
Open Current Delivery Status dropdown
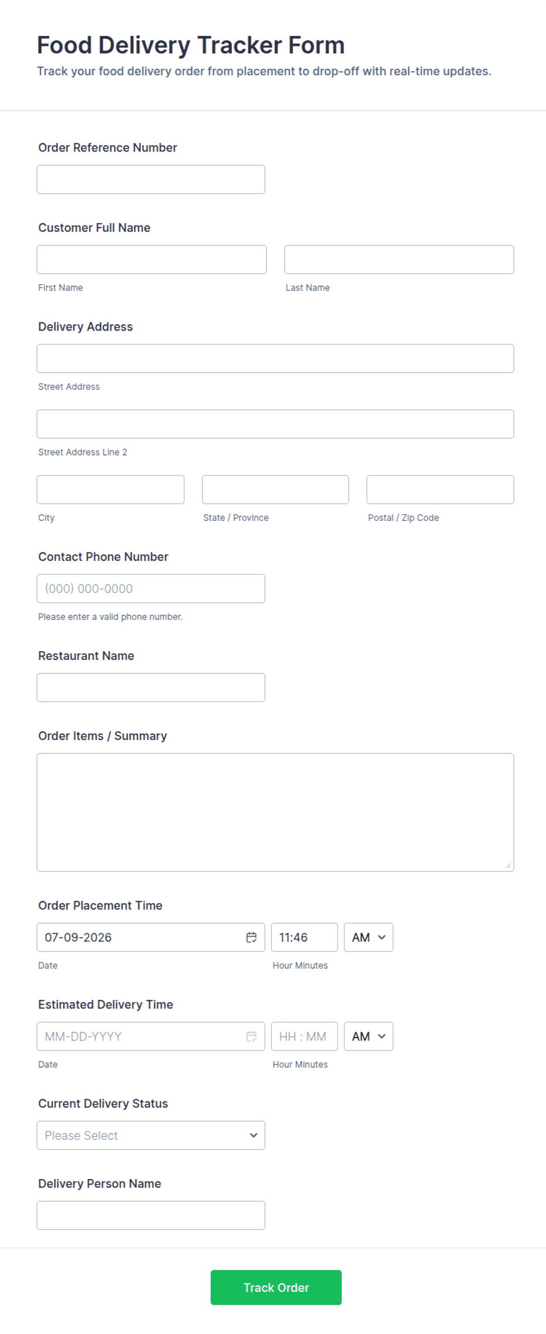point(151,1136)
